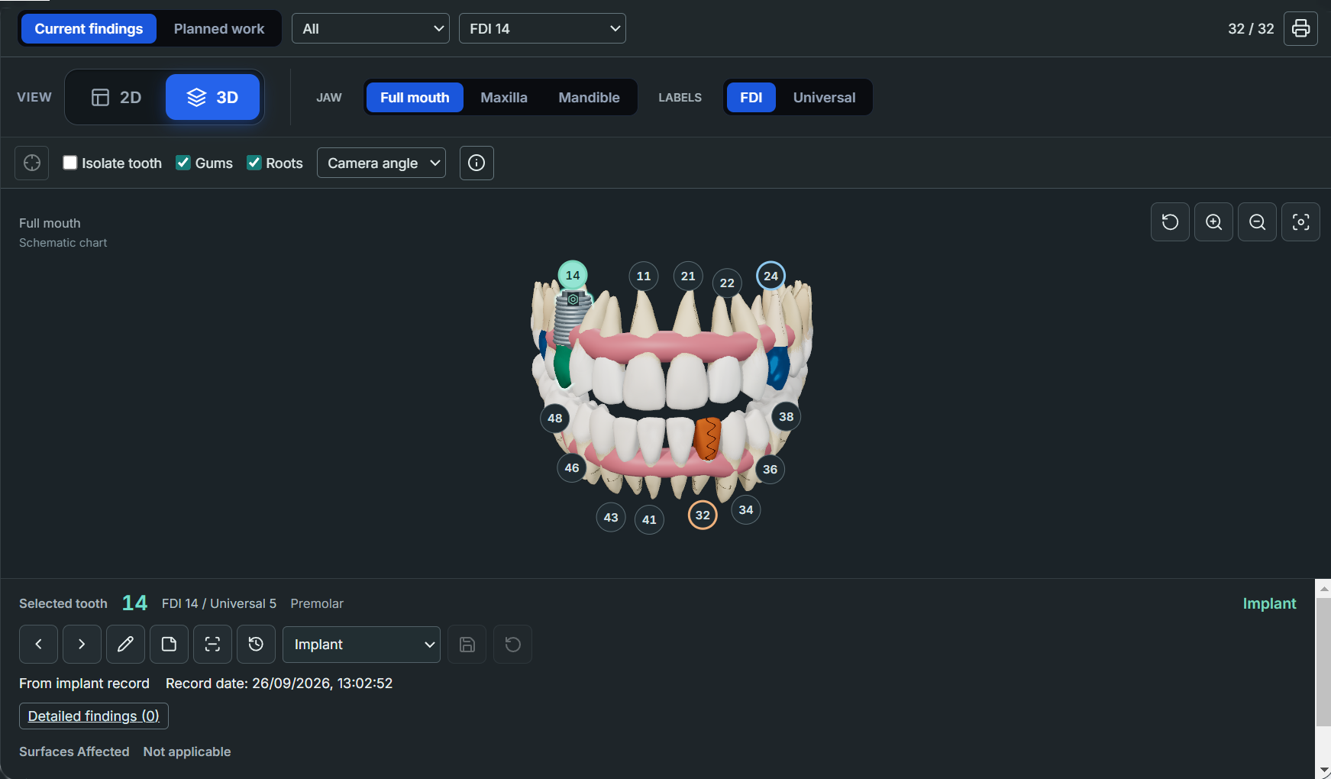
Task: Switch to the Planned work tab
Action: (219, 29)
